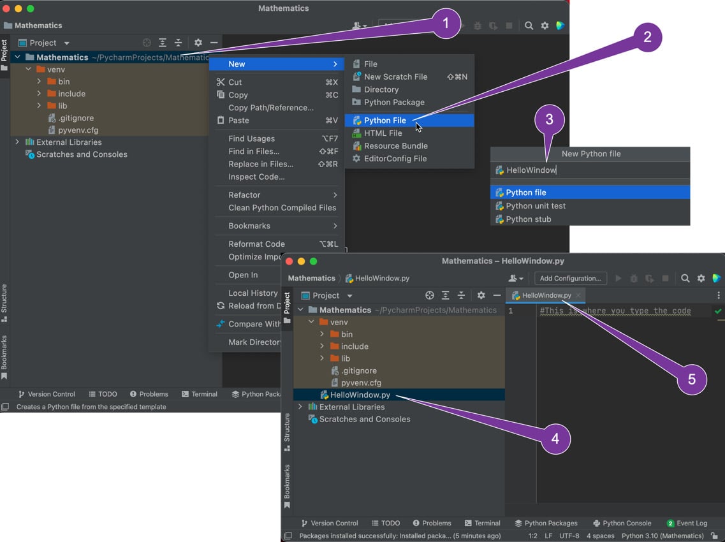This screenshot has height=542, width=725.
Task: Click the UTF-8 encoding in the status bar
Action: point(569,536)
